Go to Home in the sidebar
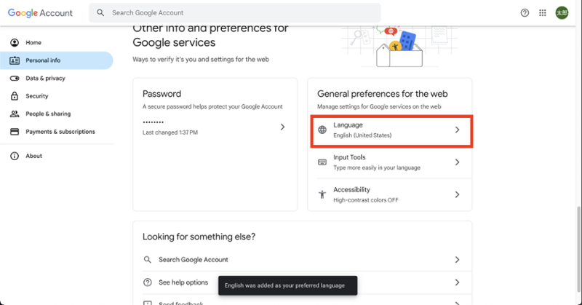 click(x=33, y=43)
